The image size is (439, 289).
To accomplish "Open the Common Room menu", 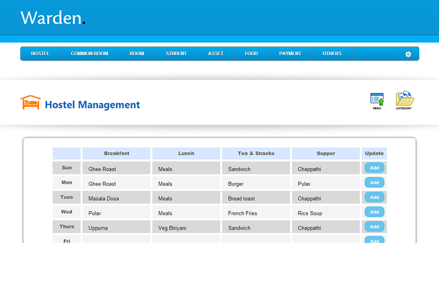I will click(x=89, y=54).
